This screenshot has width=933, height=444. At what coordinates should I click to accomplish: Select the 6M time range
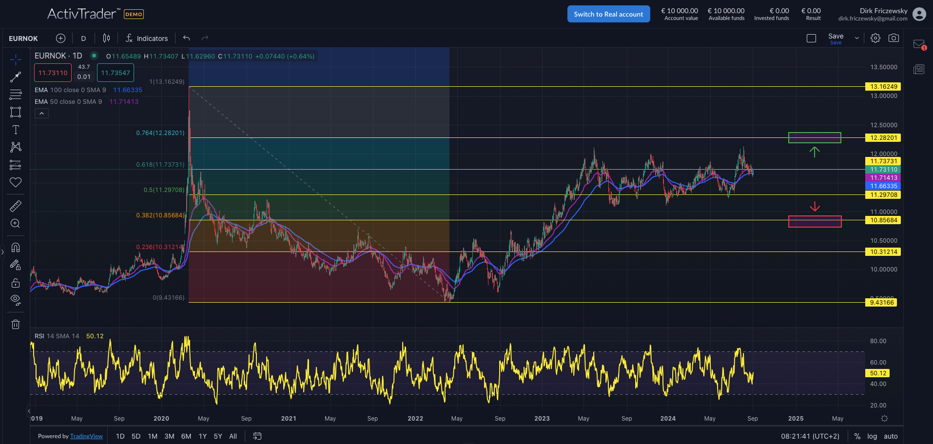pyautogui.click(x=186, y=436)
